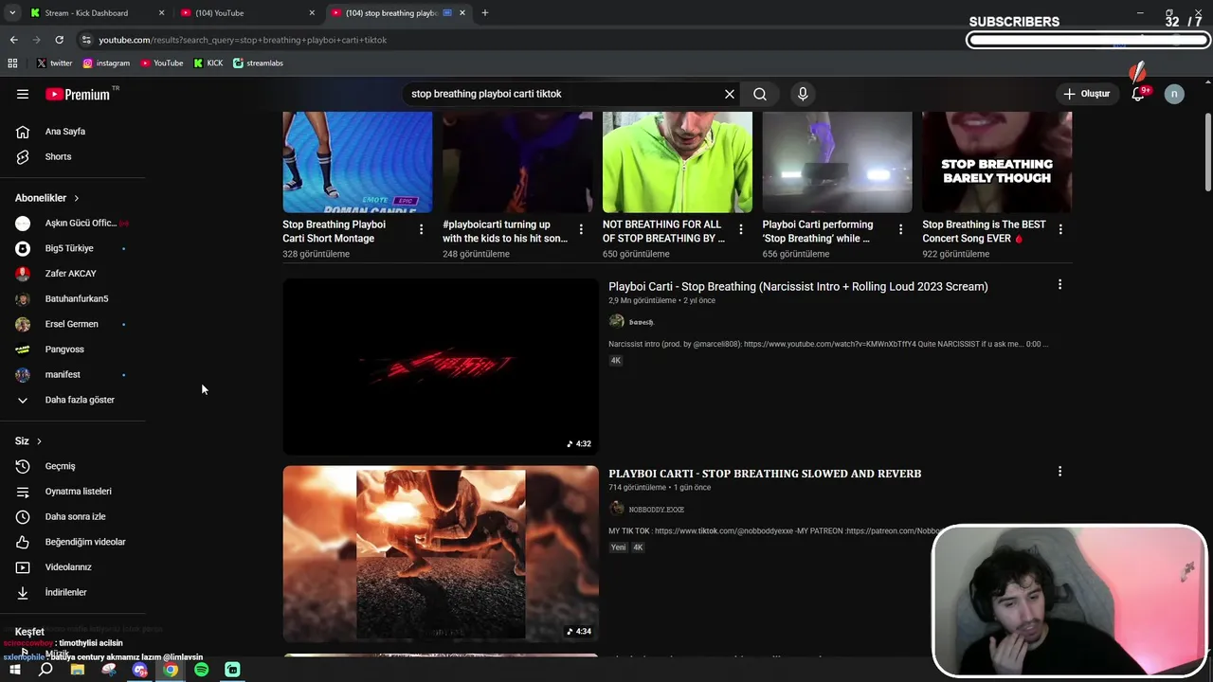Open Ersel Germen channel
Viewport: 1213px width, 682px height.
(x=73, y=324)
